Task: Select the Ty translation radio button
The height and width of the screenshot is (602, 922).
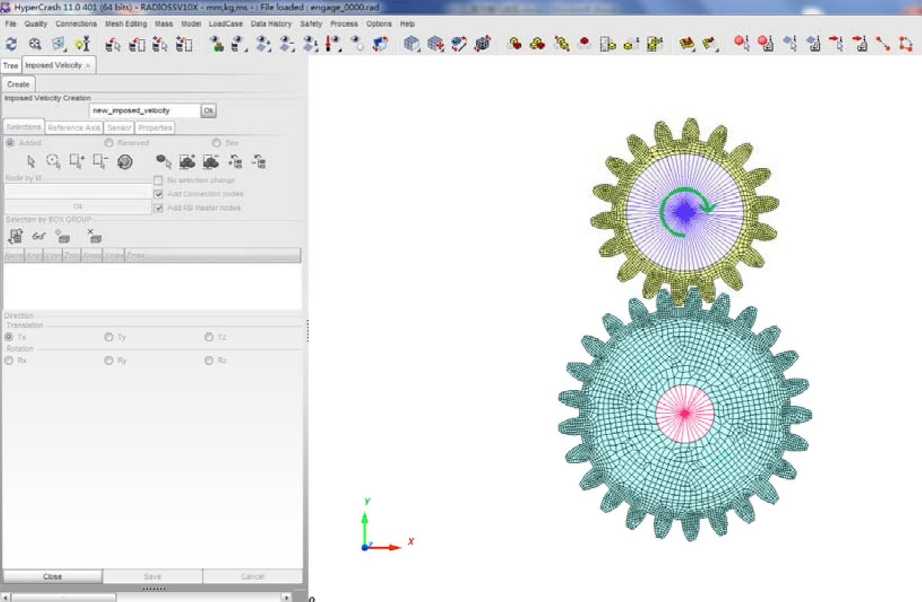Action: click(x=108, y=337)
